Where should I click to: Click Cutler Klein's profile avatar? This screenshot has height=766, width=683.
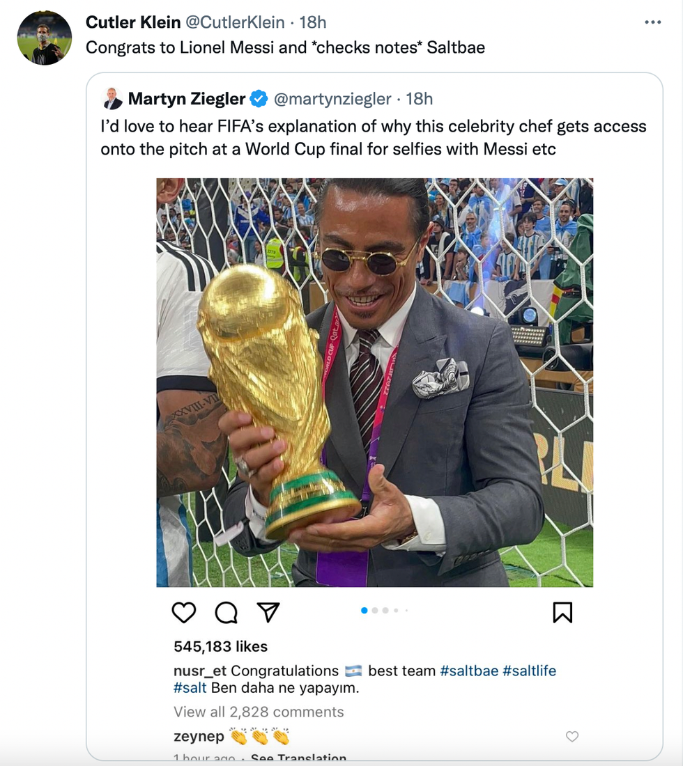pyautogui.click(x=44, y=38)
